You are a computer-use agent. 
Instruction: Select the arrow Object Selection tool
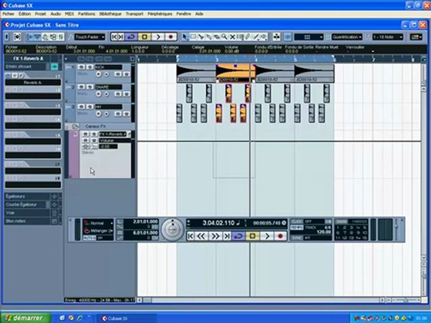(185, 37)
